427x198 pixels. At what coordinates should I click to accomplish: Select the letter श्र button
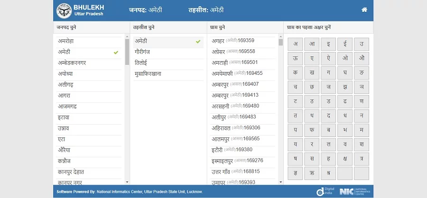tap(328, 173)
